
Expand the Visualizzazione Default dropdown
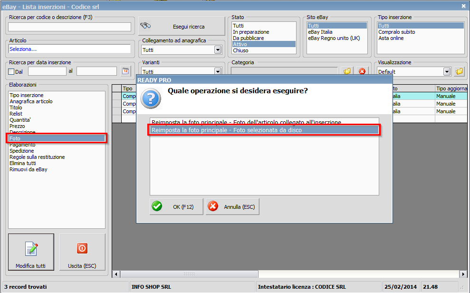click(x=447, y=72)
